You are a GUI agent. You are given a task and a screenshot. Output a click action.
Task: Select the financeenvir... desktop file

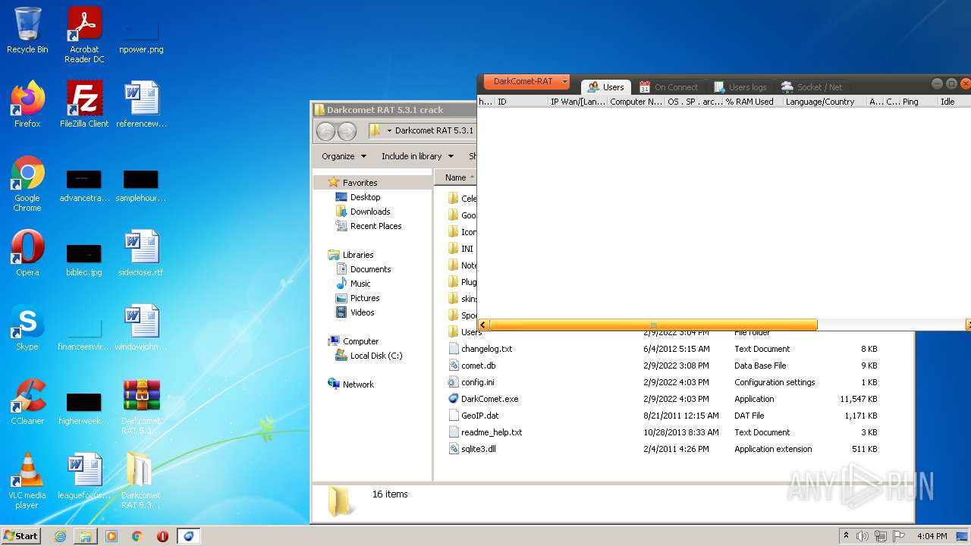coord(84,334)
